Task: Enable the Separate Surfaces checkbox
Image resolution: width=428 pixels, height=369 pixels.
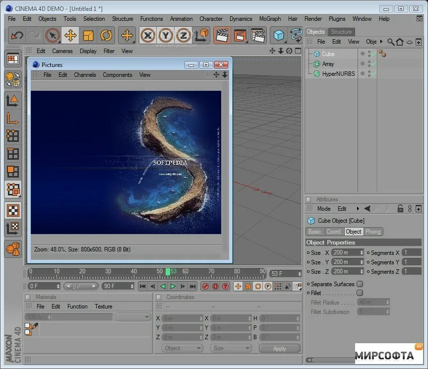Action: tap(361, 284)
